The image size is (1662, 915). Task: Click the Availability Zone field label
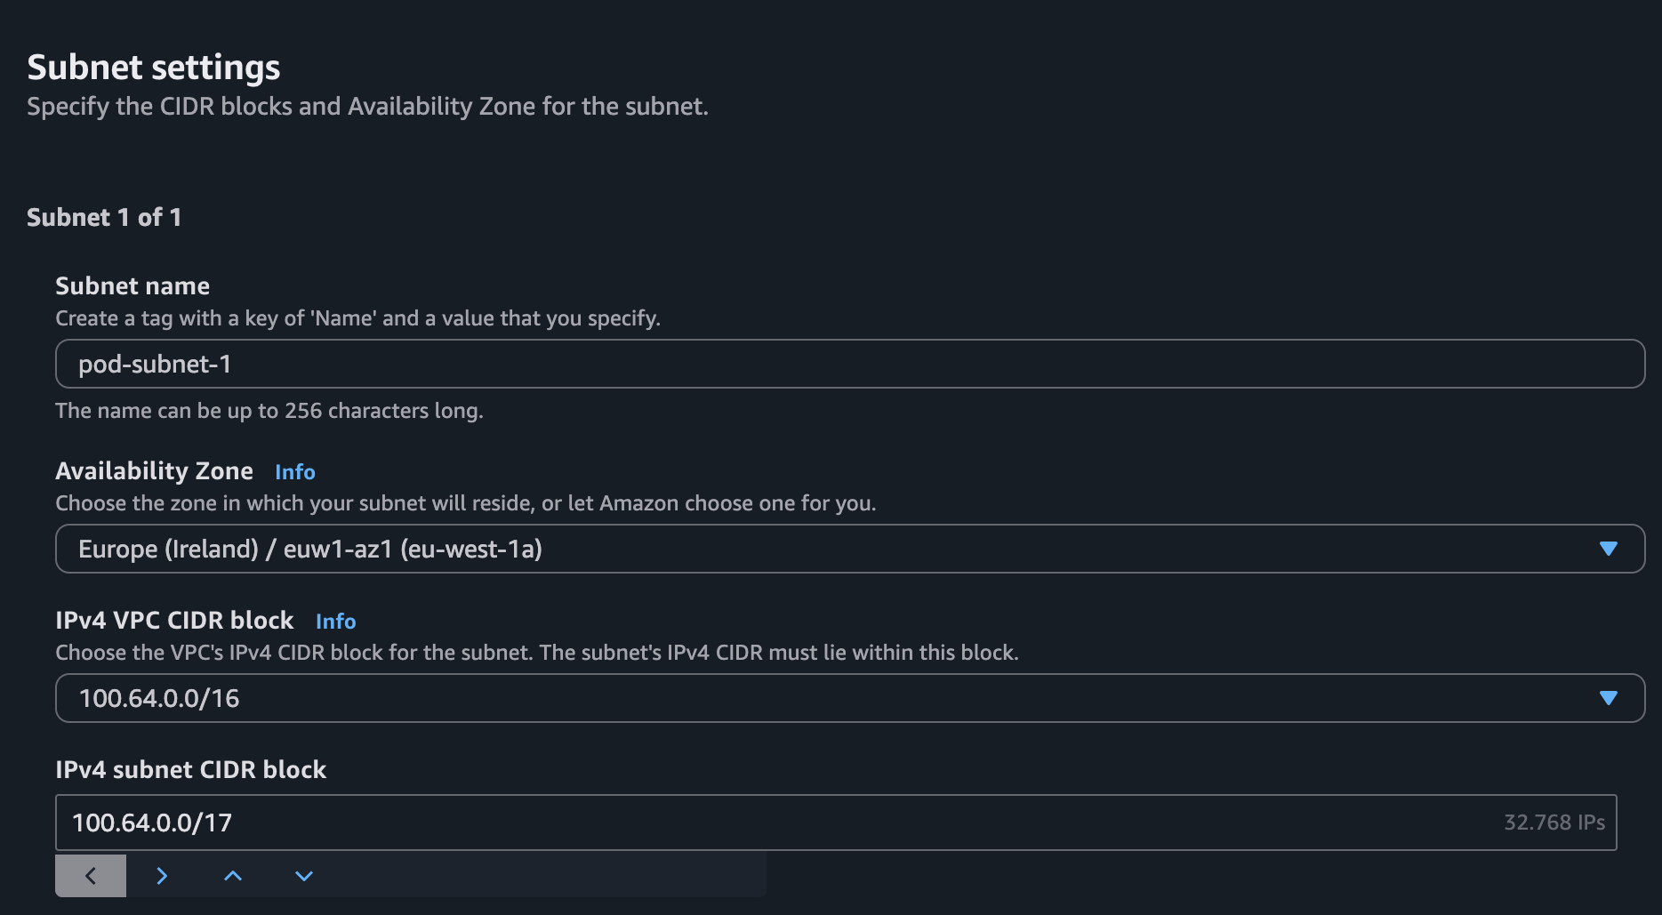154,471
